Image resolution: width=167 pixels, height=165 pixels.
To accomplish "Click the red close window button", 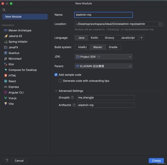I will click(x=3, y=4).
